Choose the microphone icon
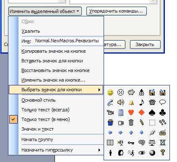 click(110, 103)
